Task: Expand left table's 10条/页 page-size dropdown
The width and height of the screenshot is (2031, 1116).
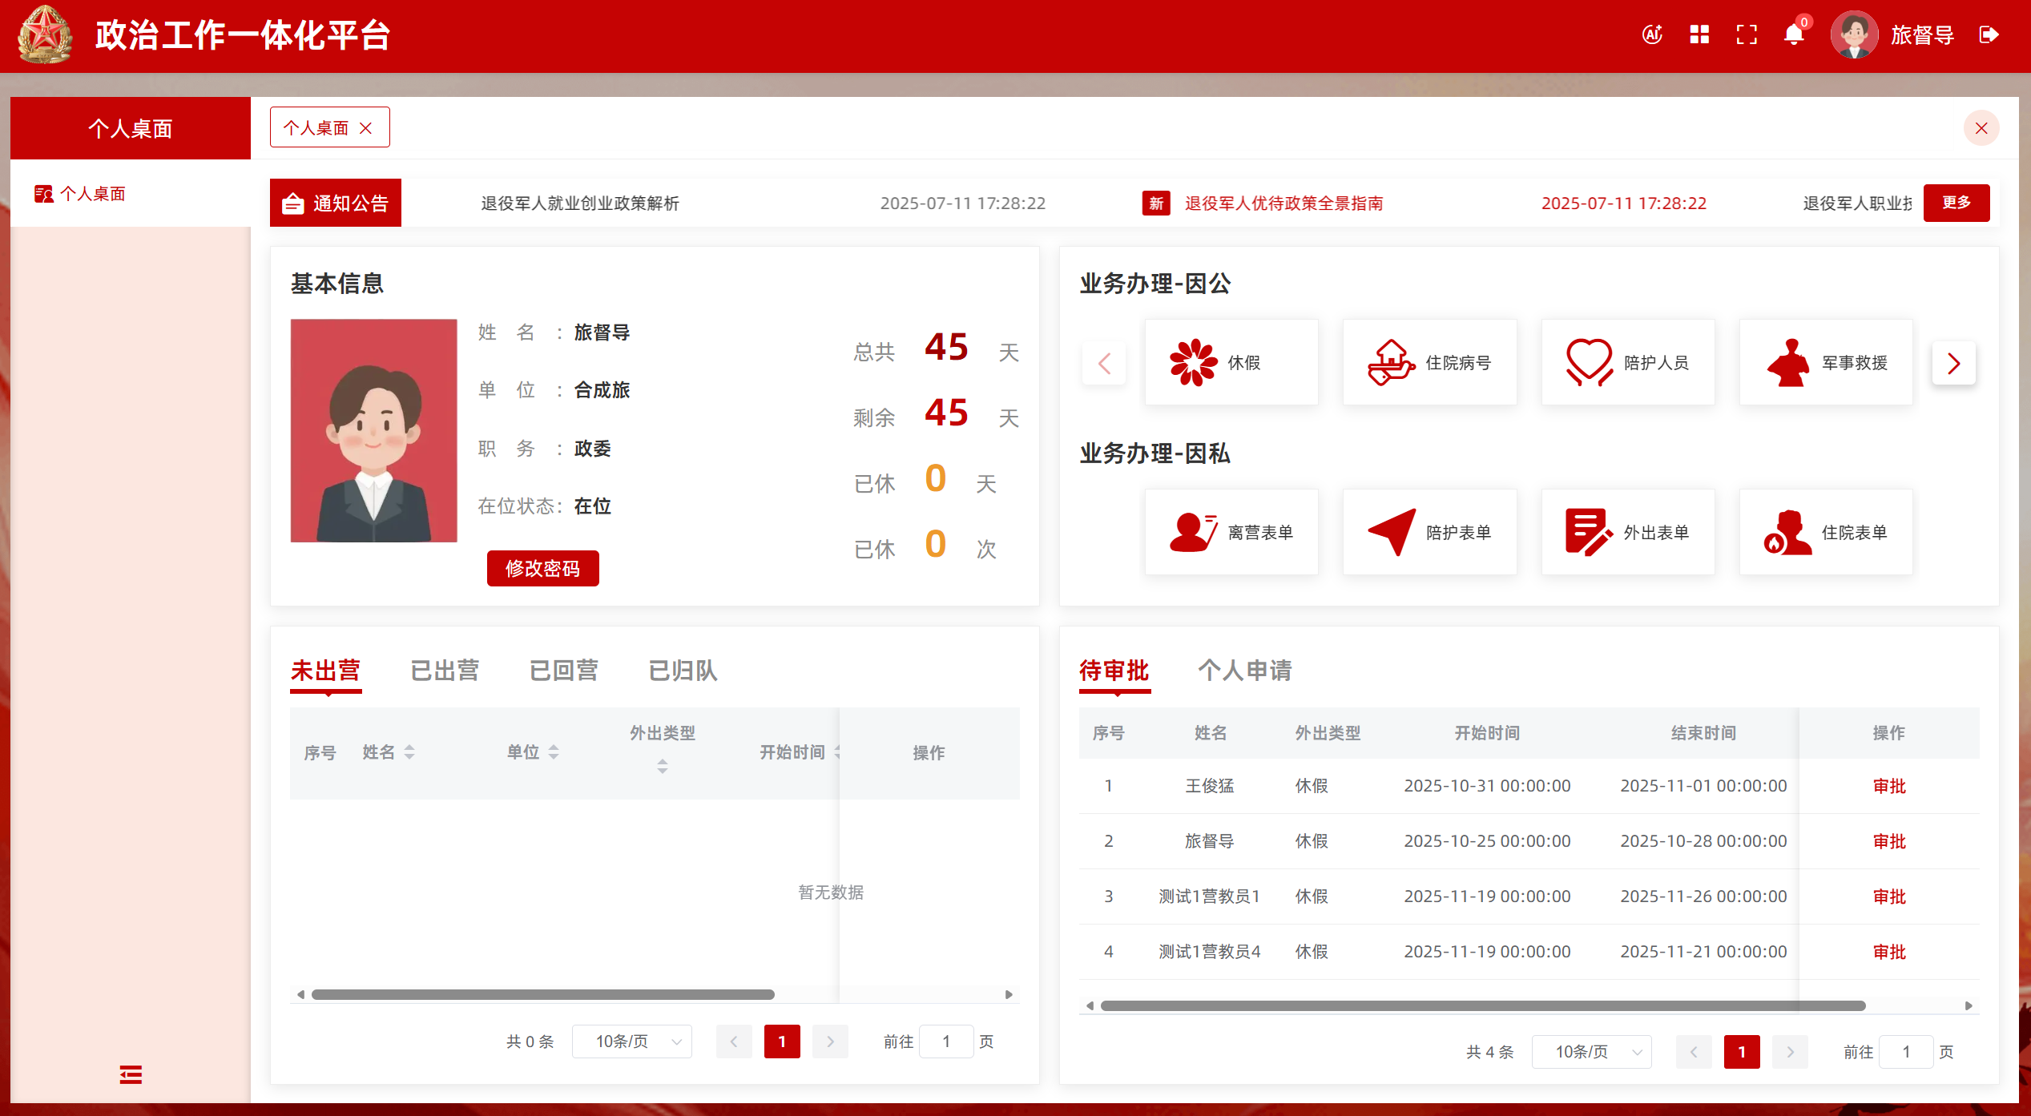Action: click(x=632, y=1041)
